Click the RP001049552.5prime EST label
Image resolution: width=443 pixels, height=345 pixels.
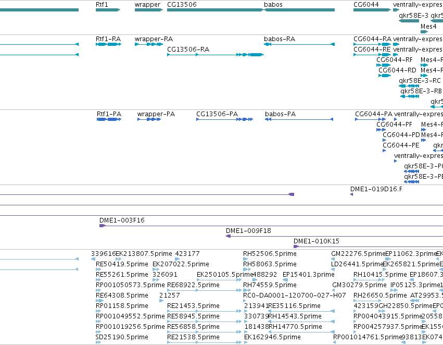130,317
